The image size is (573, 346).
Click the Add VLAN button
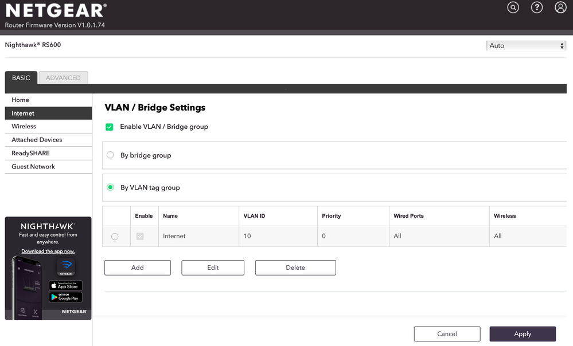pos(138,268)
